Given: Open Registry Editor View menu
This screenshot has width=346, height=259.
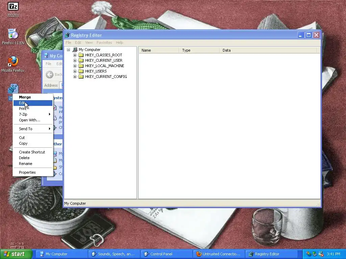Looking at the screenshot, I should (x=89, y=42).
